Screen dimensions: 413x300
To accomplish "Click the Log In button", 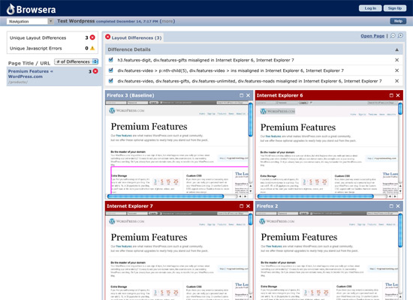I will tap(370, 8).
